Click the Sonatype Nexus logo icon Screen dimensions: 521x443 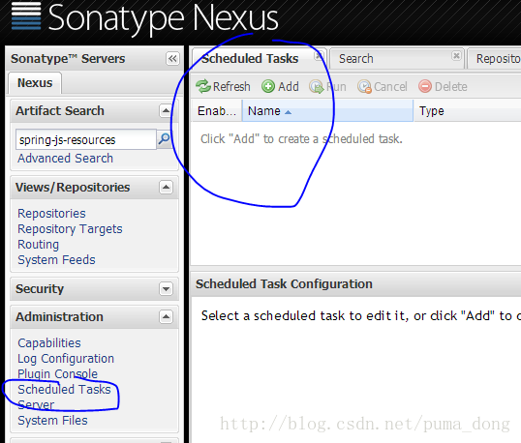click(26, 16)
